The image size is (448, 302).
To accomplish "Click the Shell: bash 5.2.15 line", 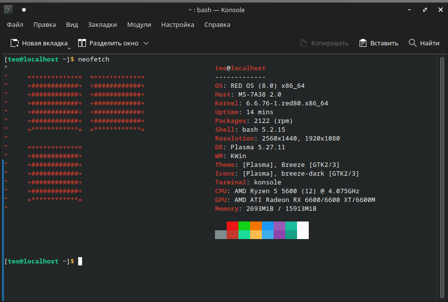I will pyautogui.click(x=250, y=130).
